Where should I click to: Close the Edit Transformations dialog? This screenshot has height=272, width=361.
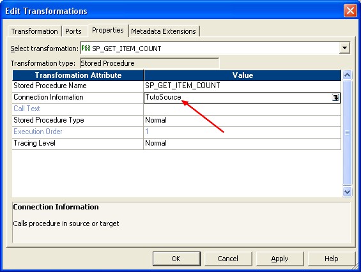(350, 11)
